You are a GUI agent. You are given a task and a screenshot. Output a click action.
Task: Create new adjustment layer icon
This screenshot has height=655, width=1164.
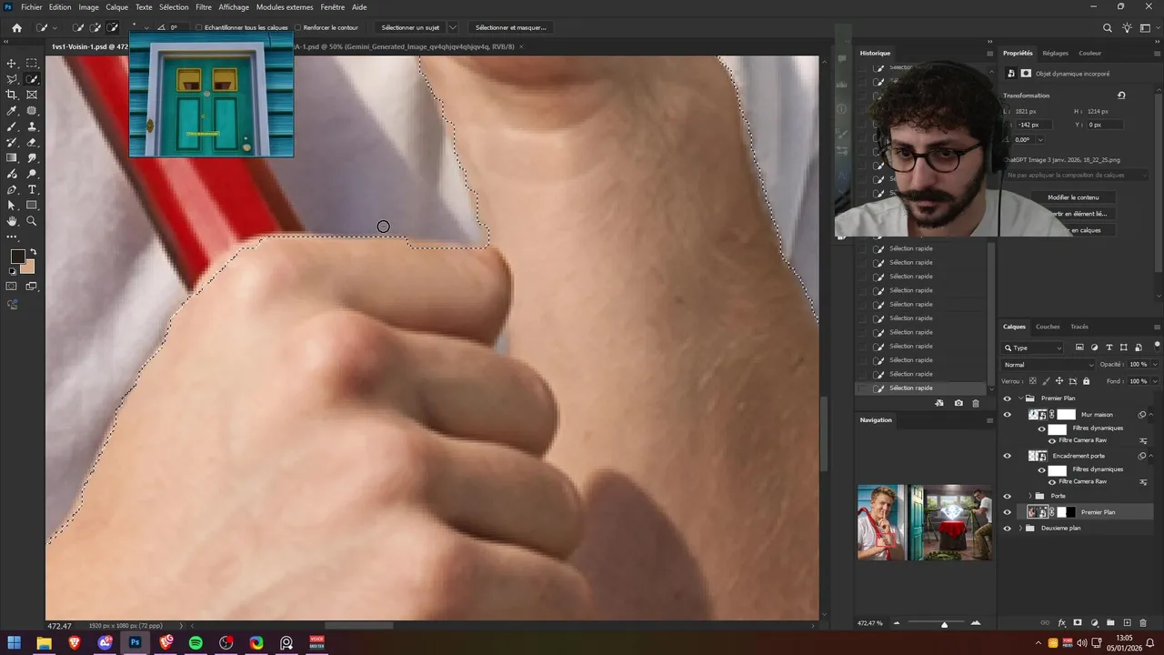[x=1094, y=623]
